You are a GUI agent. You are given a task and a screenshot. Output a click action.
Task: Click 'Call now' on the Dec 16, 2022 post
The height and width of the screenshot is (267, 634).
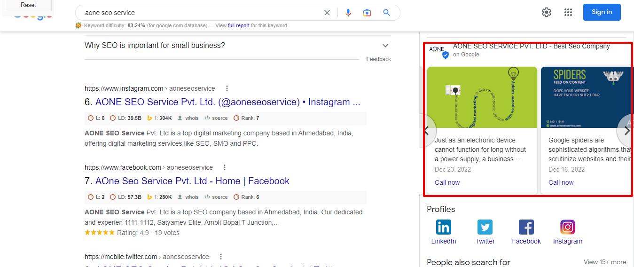tap(561, 182)
